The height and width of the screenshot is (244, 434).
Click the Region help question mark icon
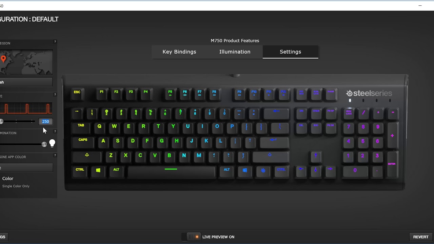pos(55,42)
